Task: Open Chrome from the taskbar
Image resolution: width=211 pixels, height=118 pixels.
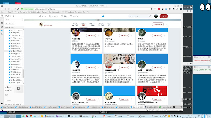Action: point(31,116)
